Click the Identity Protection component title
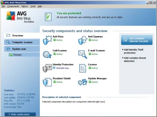 (63, 64)
